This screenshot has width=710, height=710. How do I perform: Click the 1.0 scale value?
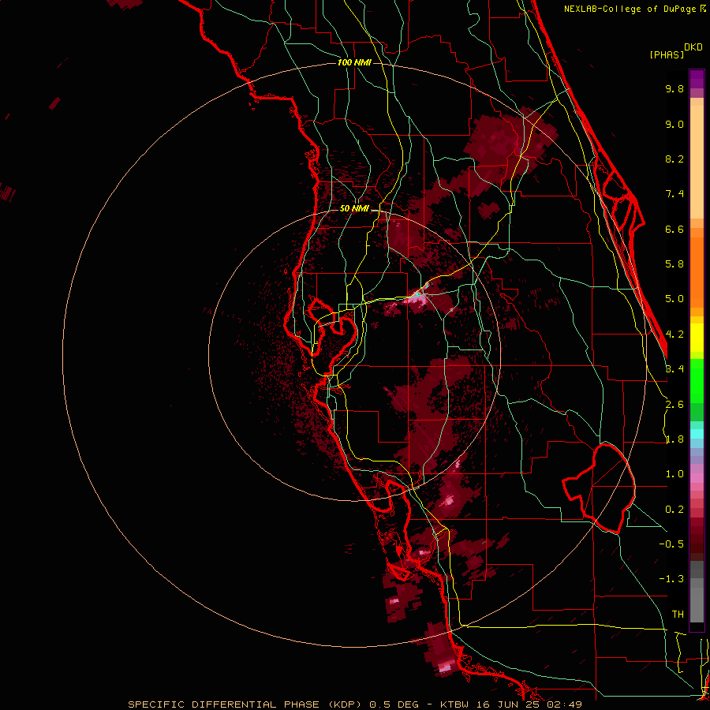[674, 474]
